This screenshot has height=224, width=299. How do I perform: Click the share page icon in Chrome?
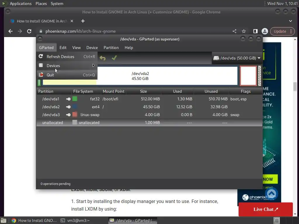[x=234, y=31]
